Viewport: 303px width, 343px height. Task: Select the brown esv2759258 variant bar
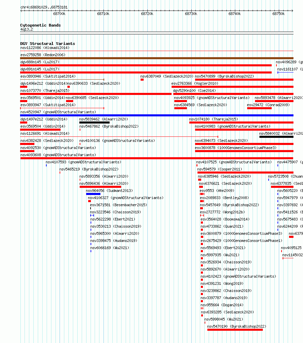coord(157,58)
